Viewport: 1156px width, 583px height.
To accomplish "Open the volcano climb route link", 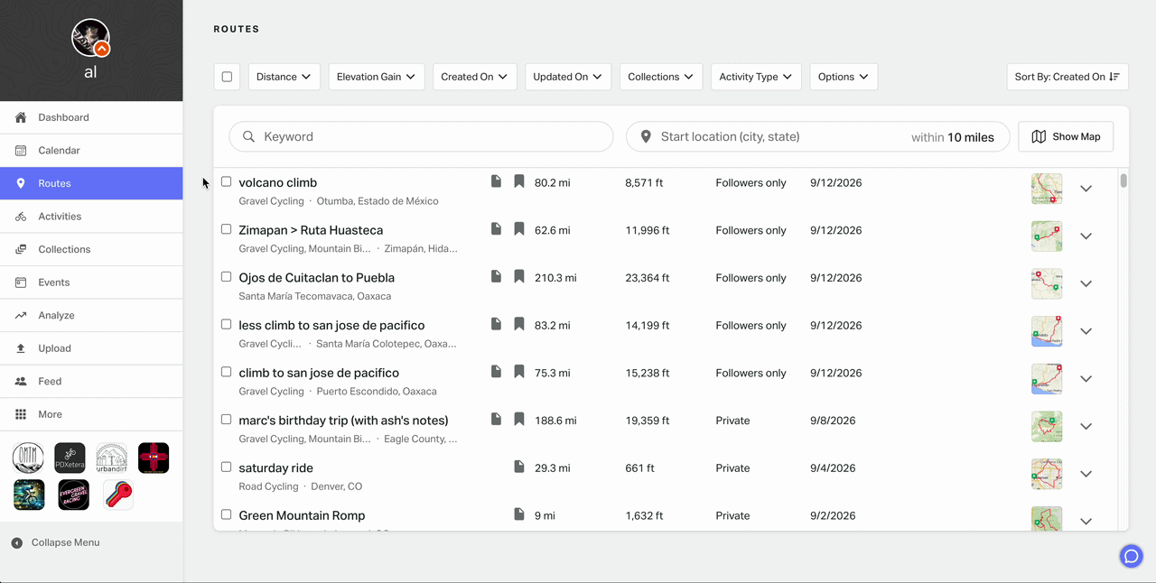I will click(x=278, y=182).
